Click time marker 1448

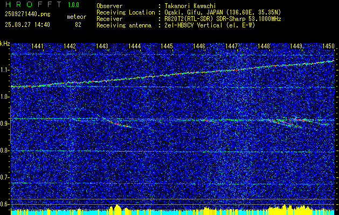click(x=264, y=46)
